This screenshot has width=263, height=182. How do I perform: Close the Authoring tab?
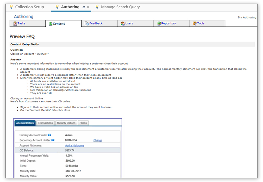[88, 7]
